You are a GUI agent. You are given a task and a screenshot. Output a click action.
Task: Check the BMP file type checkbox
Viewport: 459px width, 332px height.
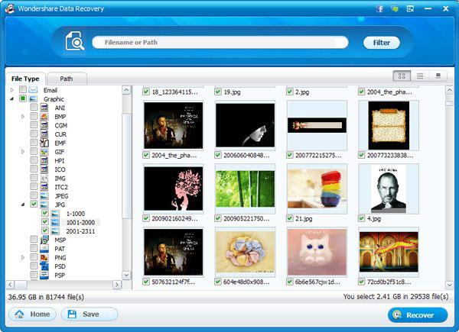point(34,118)
